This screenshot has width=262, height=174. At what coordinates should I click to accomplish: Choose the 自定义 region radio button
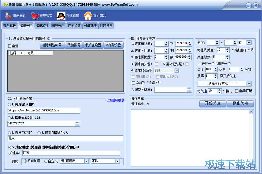coord(45,161)
